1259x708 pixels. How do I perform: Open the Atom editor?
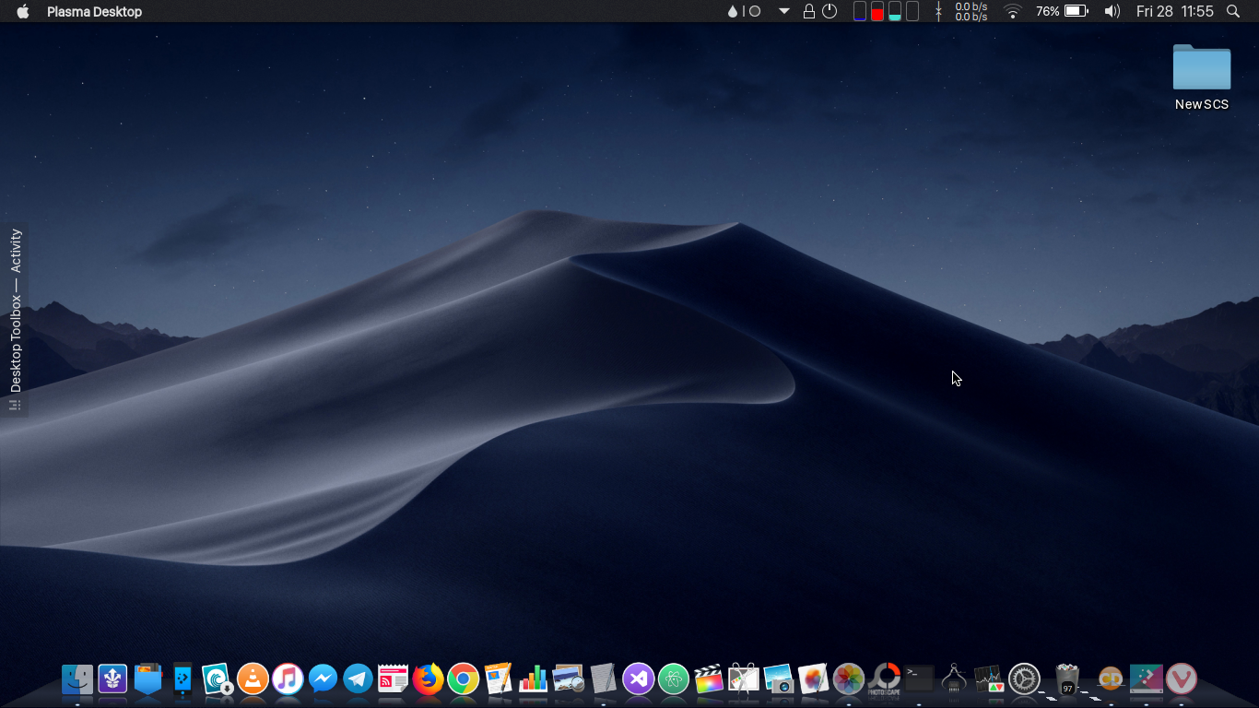673,679
